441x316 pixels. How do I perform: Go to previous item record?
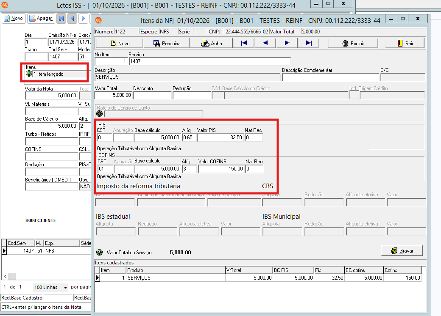click(265, 43)
